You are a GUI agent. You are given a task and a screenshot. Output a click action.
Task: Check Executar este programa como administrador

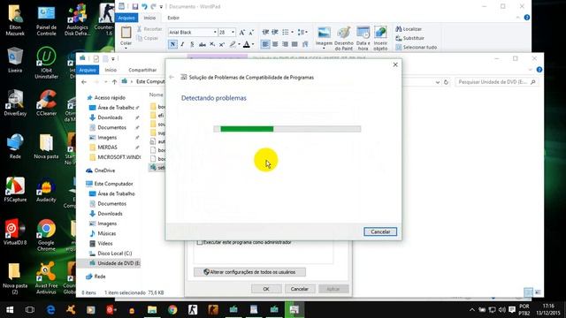(200, 242)
